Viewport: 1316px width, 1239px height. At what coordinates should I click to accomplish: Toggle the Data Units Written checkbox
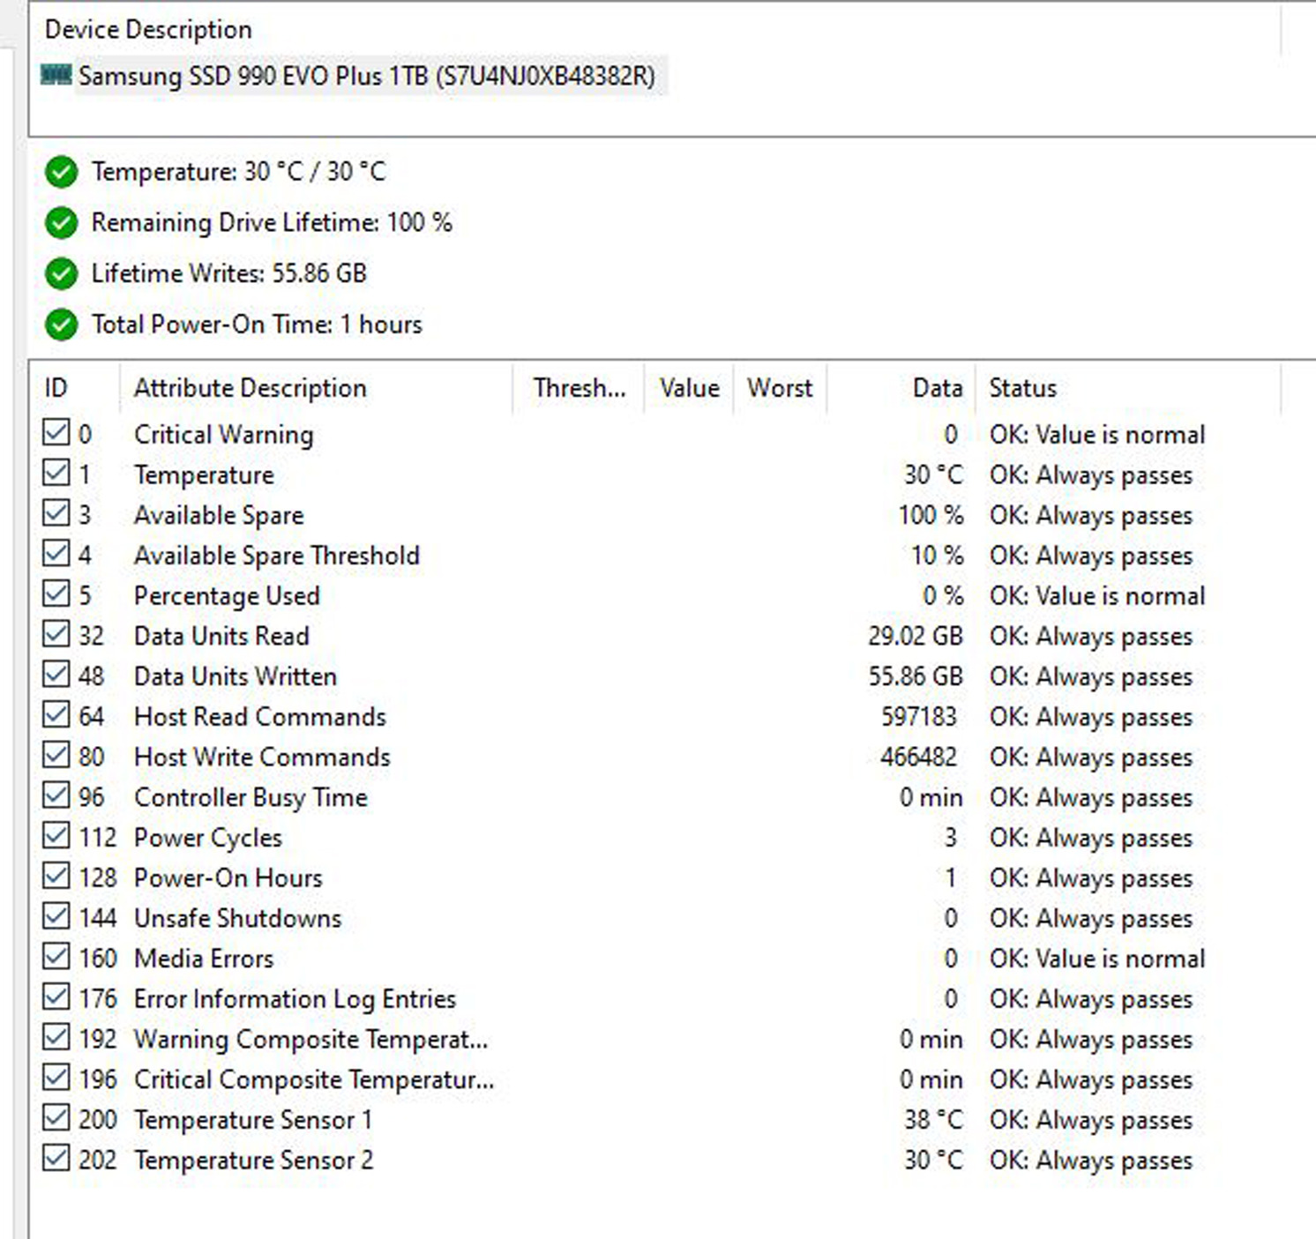click(56, 675)
